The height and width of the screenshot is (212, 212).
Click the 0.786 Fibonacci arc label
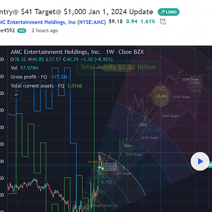(x=107, y=182)
